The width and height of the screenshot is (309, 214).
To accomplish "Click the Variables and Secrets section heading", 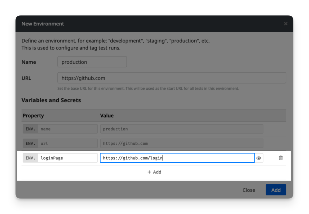I will tap(51, 100).
